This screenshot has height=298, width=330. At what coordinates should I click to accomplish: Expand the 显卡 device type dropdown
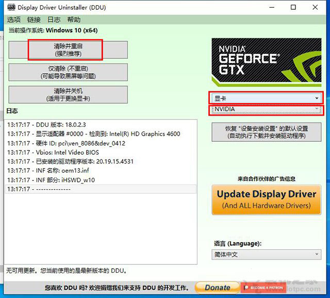[x=266, y=98]
